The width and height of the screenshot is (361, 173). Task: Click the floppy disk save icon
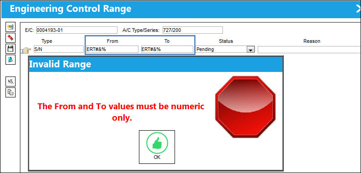(11, 49)
